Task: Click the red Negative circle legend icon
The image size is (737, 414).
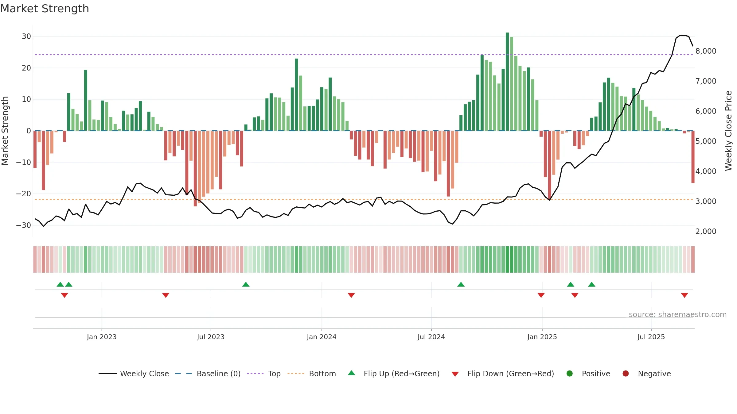Action: 626,374
